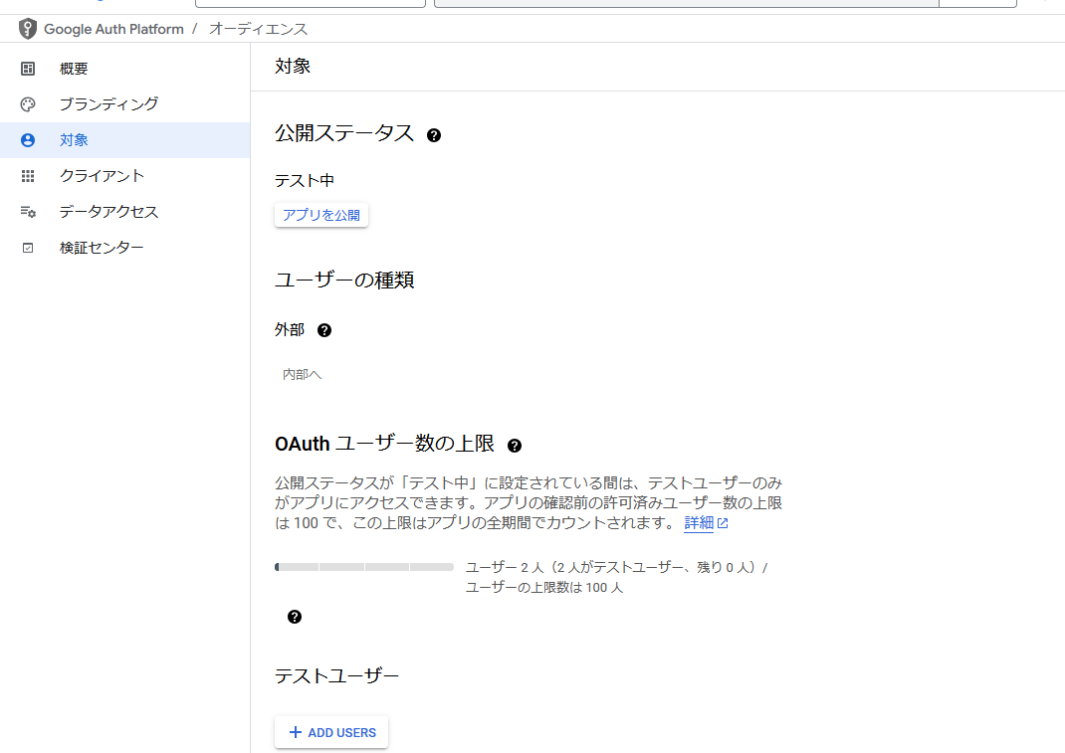Open help icon beside 外部 user type
Screen dimensions: 1065x753
[x=324, y=330]
